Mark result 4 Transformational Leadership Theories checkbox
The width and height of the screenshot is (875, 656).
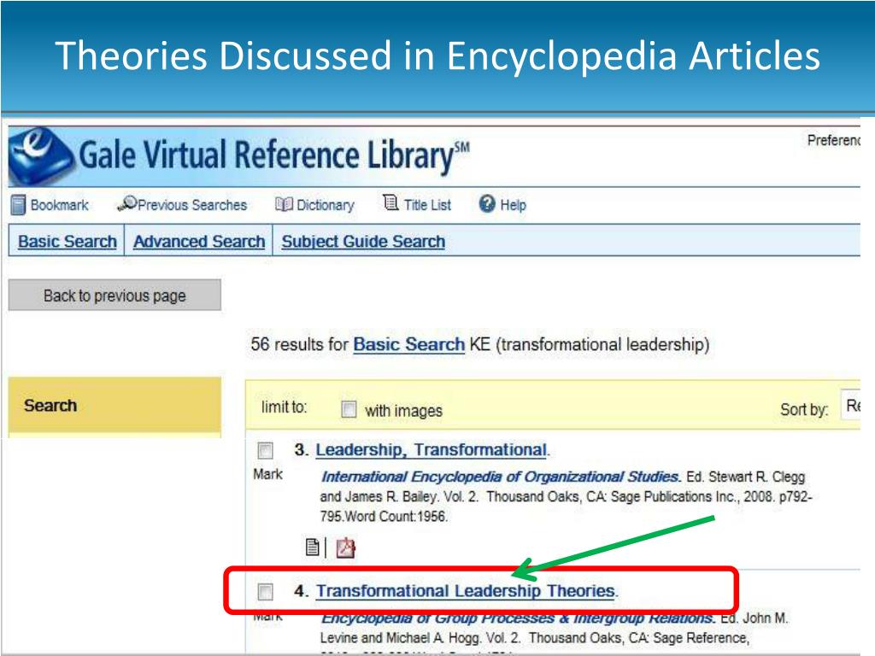[265, 592]
